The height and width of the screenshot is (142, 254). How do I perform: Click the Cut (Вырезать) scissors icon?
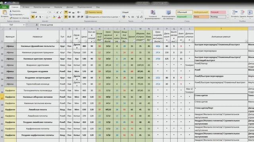11,11
